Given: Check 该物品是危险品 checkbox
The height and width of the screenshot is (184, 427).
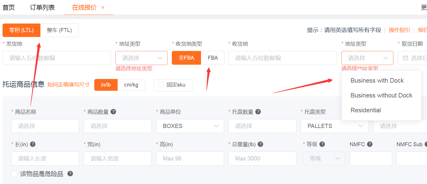Looking at the screenshot, I should 14,174.
